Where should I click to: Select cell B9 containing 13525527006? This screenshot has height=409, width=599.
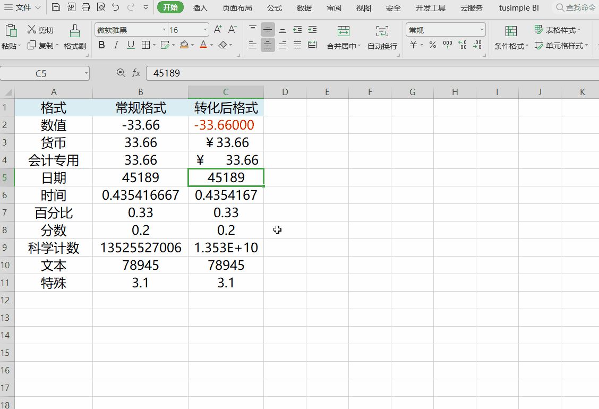pos(141,248)
